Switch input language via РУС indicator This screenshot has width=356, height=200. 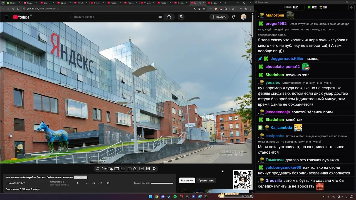333,197
